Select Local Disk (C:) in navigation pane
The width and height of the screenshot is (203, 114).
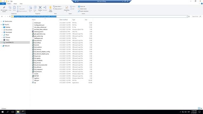point(10,42)
